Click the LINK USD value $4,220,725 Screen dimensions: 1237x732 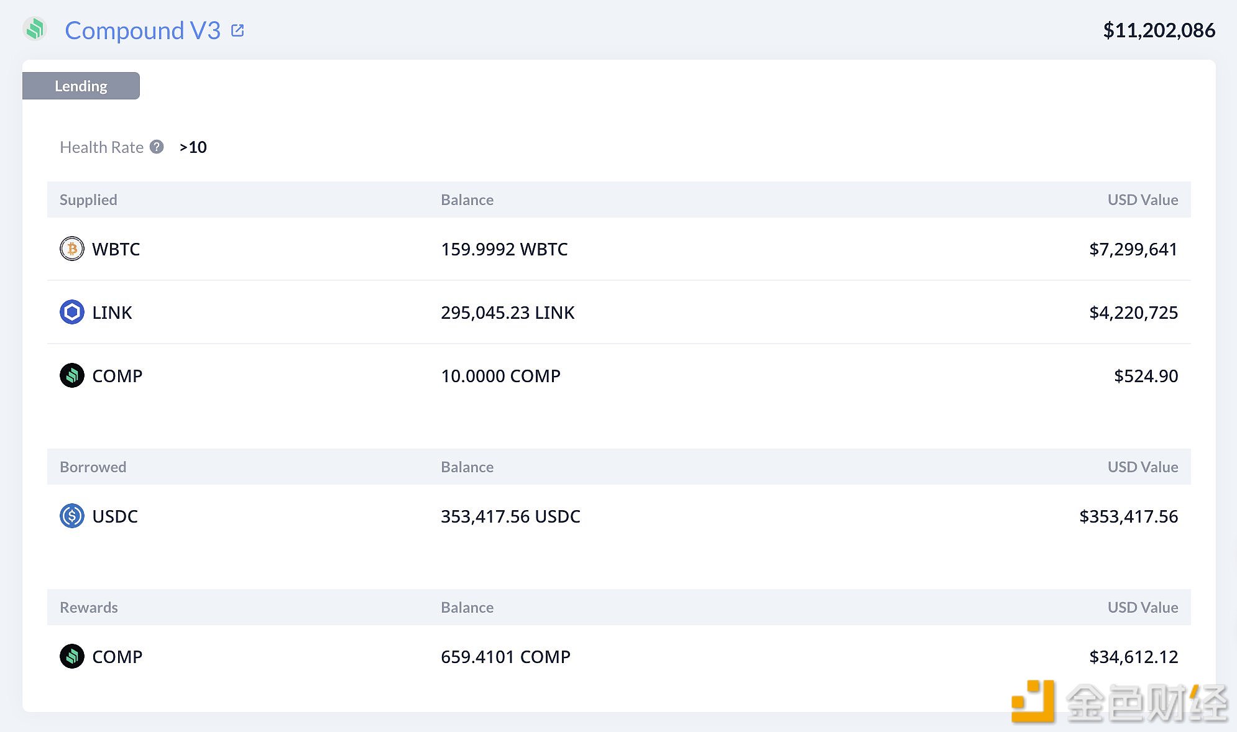pyautogui.click(x=1133, y=313)
